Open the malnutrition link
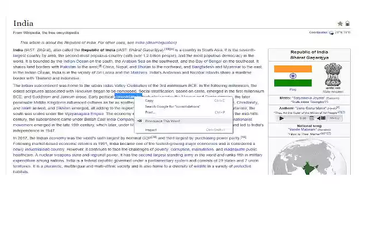Image resolution: width=368 pixels, height=230 pixels. tap(202, 149)
